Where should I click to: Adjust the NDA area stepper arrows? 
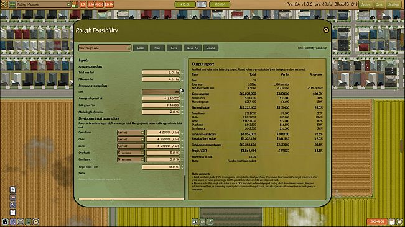[x=182, y=79]
